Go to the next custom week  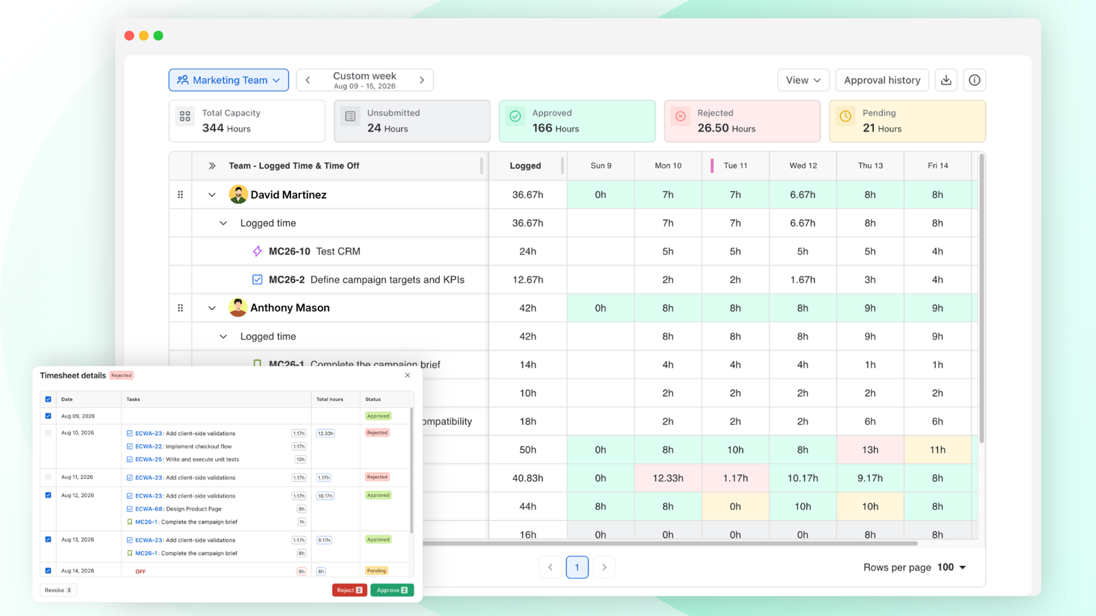coord(422,80)
